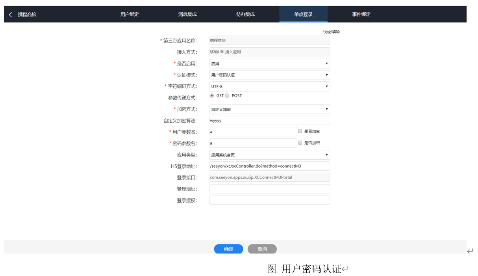Switch to the 用户绑定 tab
Screen dimensions: 478x276
(130, 15)
